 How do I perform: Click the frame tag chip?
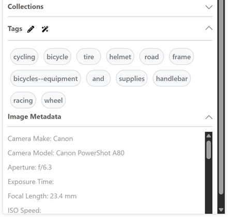coord(181,57)
